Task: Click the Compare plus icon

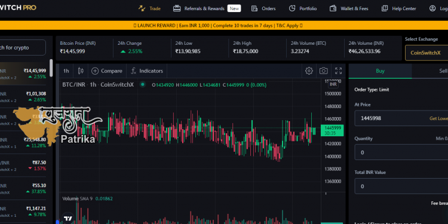Action: click(95, 71)
